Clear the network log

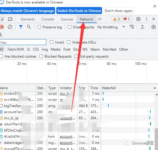[x=10, y=27]
